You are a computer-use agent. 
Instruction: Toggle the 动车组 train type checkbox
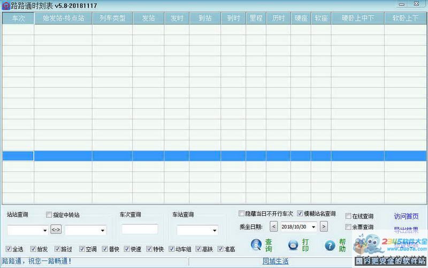coord(172,249)
